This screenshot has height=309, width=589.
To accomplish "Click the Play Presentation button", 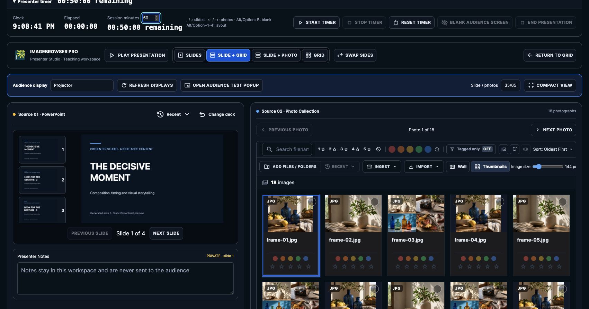I will point(136,55).
